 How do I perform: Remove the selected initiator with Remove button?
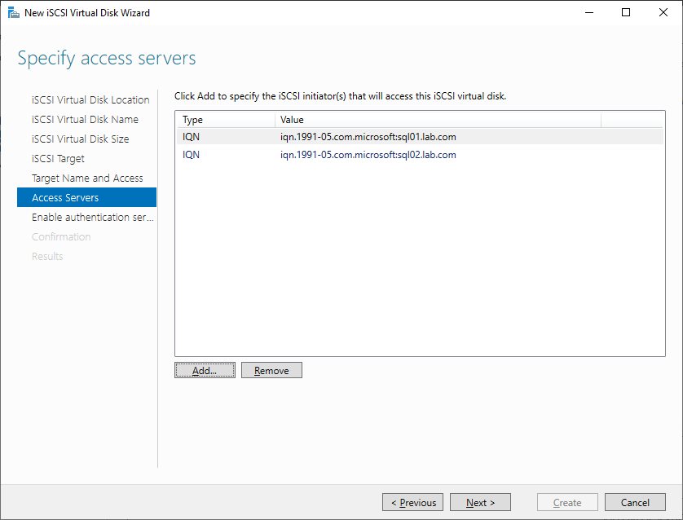coord(271,370)
